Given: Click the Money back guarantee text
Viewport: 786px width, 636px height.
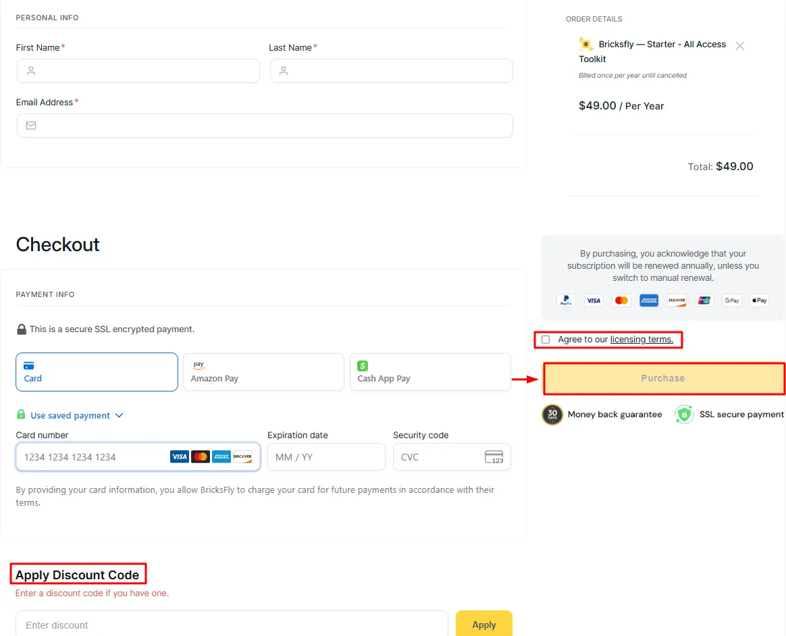Looking at the screenshot, I should point(614,415).
